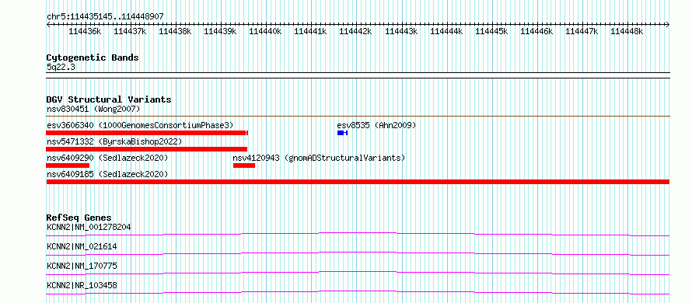Open nsv4120943 (gnomADStructuralVariants) label
The height and width of the screenshot is (303, 692).
click(319, 158)
